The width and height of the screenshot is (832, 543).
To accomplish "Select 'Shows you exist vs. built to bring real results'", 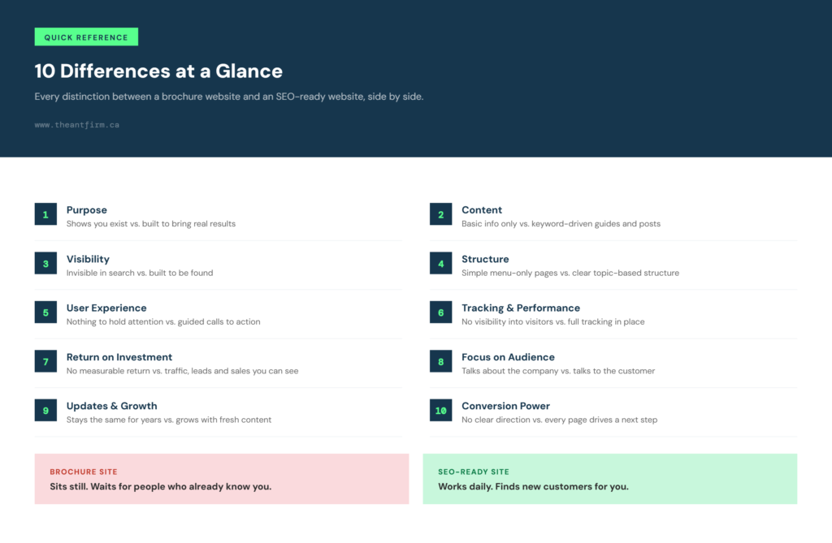I will tap(150, 224).
